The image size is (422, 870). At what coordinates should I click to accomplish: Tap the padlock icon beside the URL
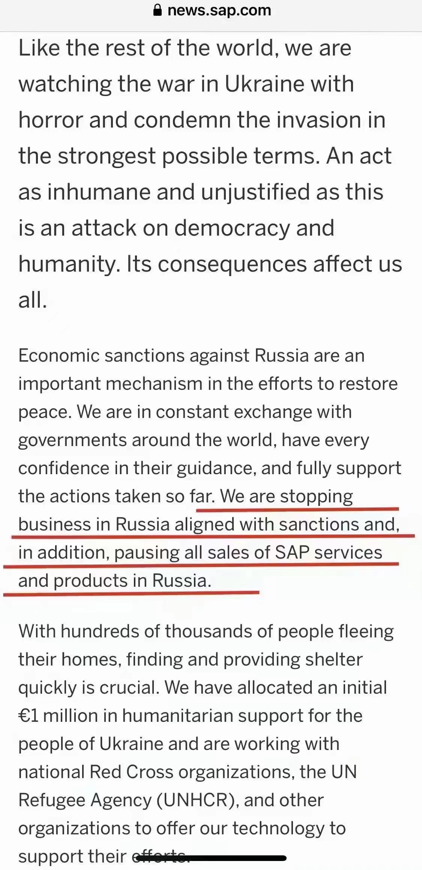[x=158, y=11]
